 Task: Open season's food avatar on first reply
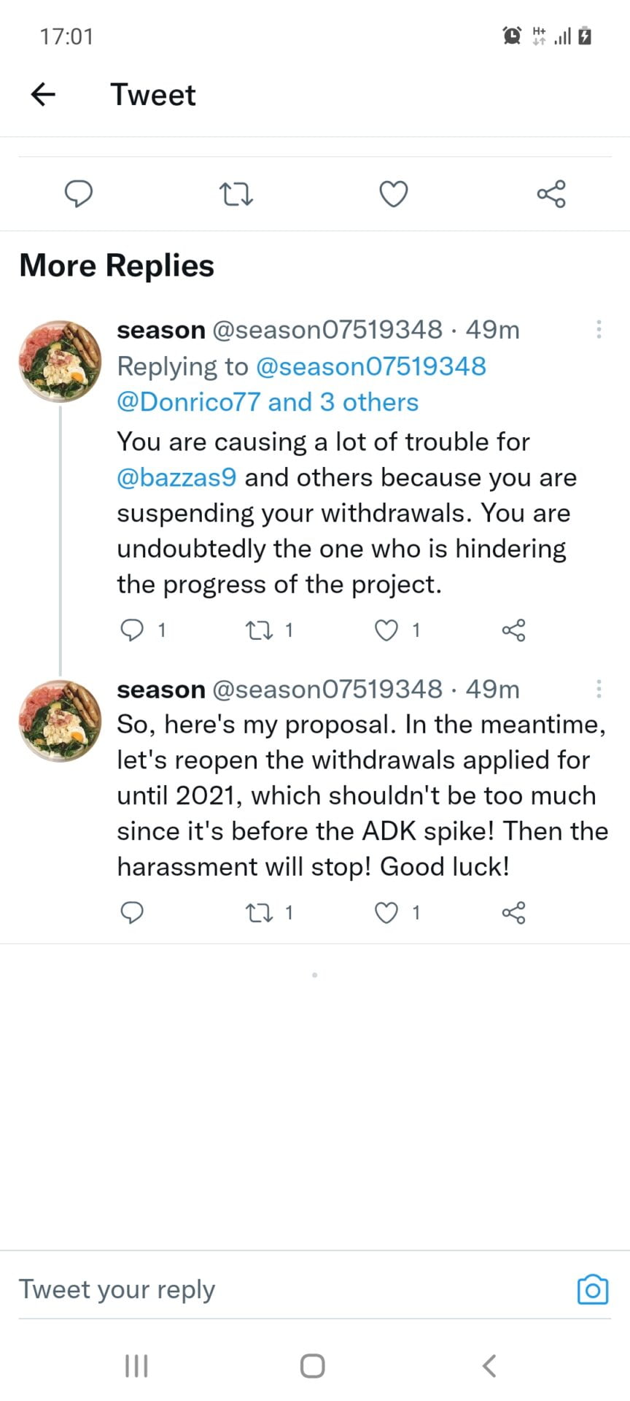pyautogui.click(x=60, y=361)
